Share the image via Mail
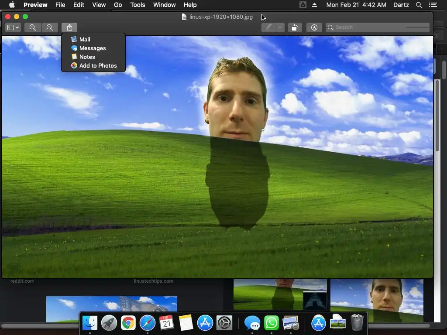The height and width of the screenshot is (335, 447). (93, 39)
